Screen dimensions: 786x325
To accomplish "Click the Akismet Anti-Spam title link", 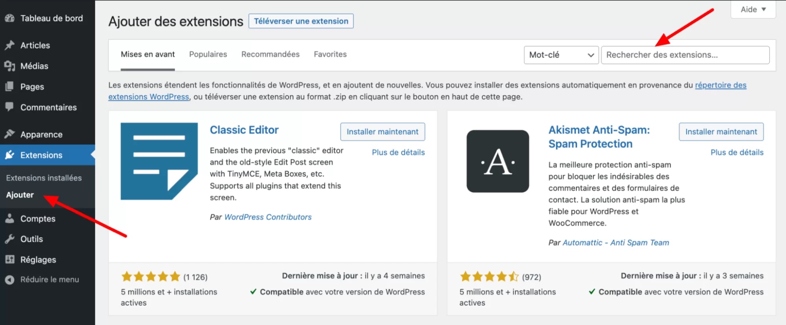I will (599, 137).
